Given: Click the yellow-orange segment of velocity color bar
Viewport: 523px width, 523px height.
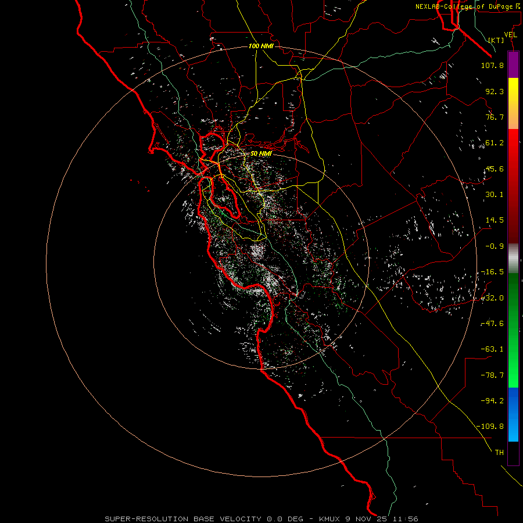Looking at the screenshot, I should click(x=513, y=103).
